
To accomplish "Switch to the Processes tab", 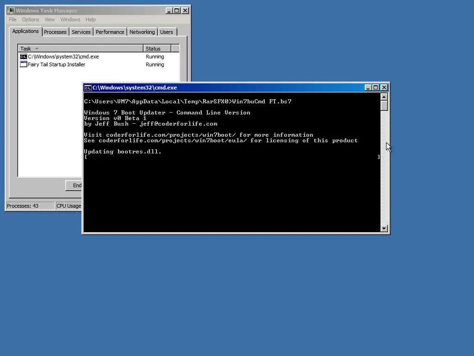I will coord(55,32).
